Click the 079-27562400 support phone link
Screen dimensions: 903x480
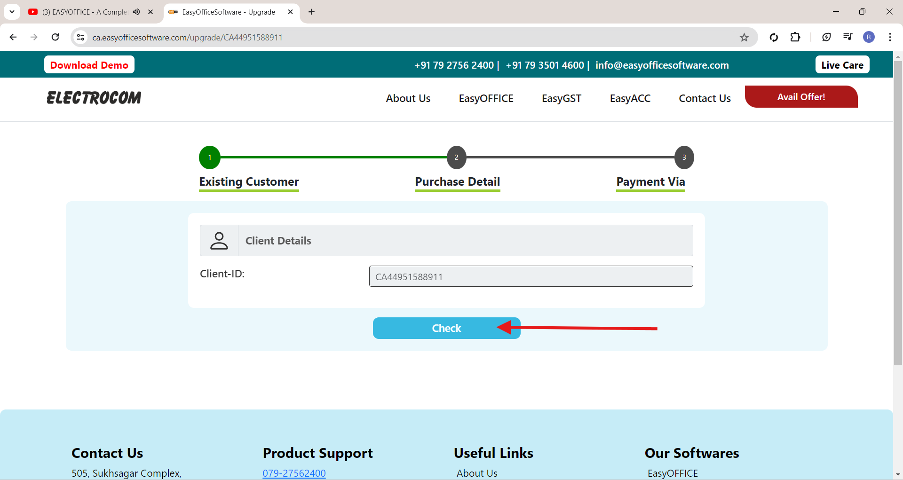(294, 473)
